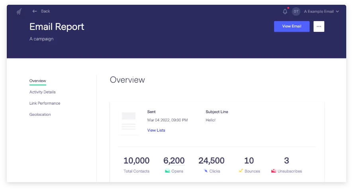The height and width of the screenshot is (189, 353).
Task: Expand the A Example Email account dropdown
Action: (x=321, y=12)
